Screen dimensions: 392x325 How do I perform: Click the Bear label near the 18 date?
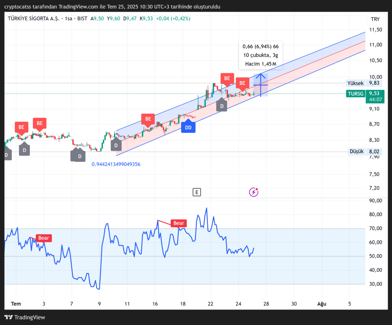pos(179,223)
